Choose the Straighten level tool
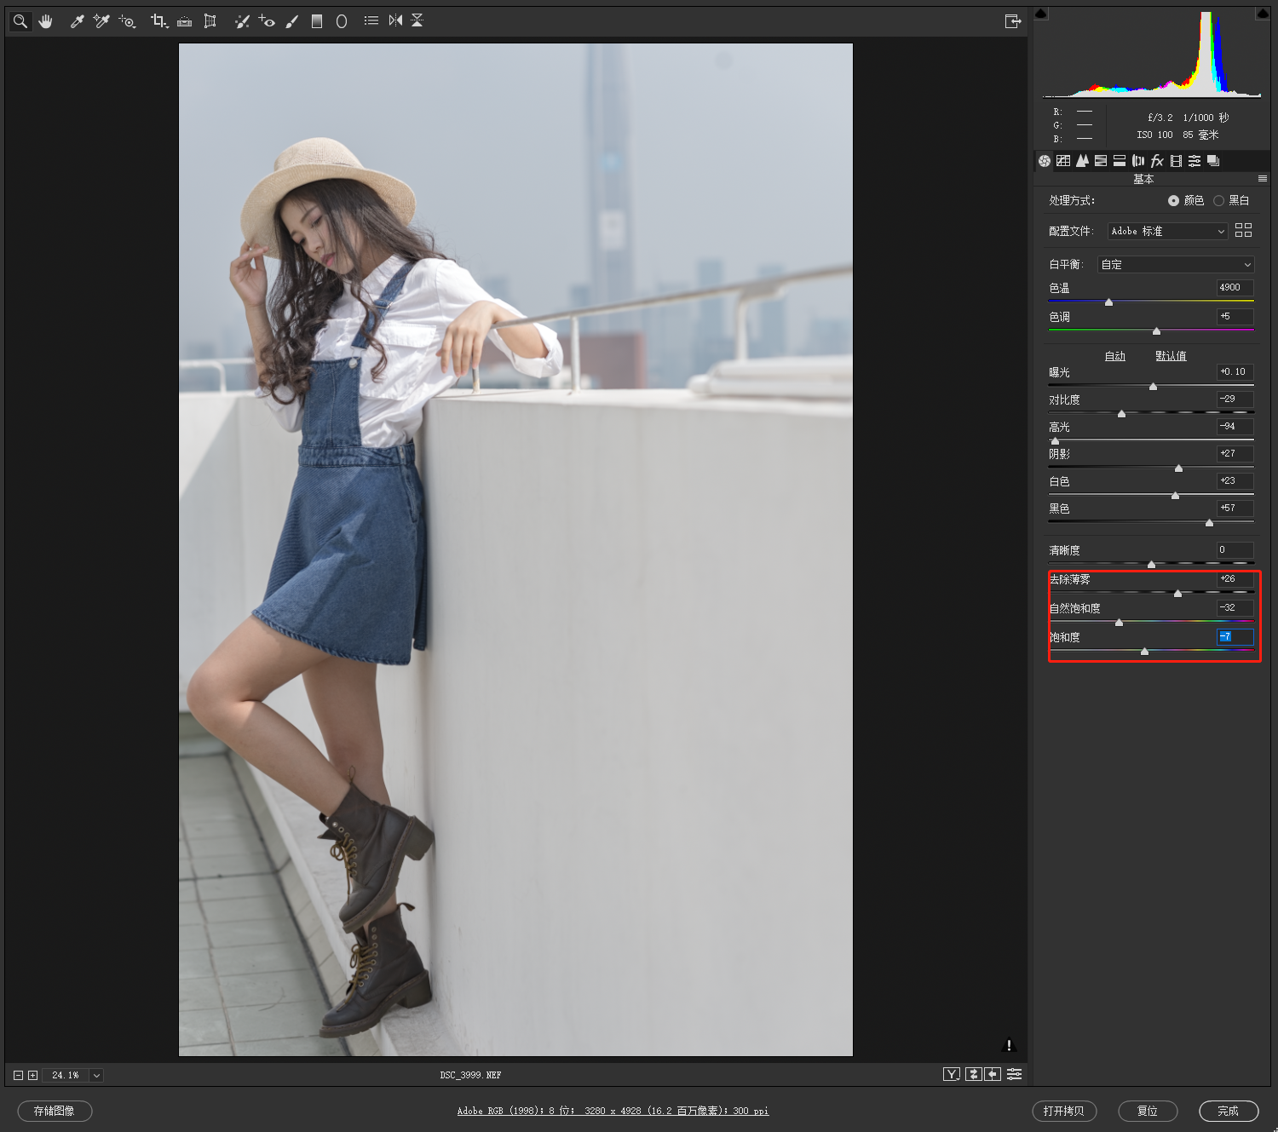1278x1132 pixels. point(184,21)
